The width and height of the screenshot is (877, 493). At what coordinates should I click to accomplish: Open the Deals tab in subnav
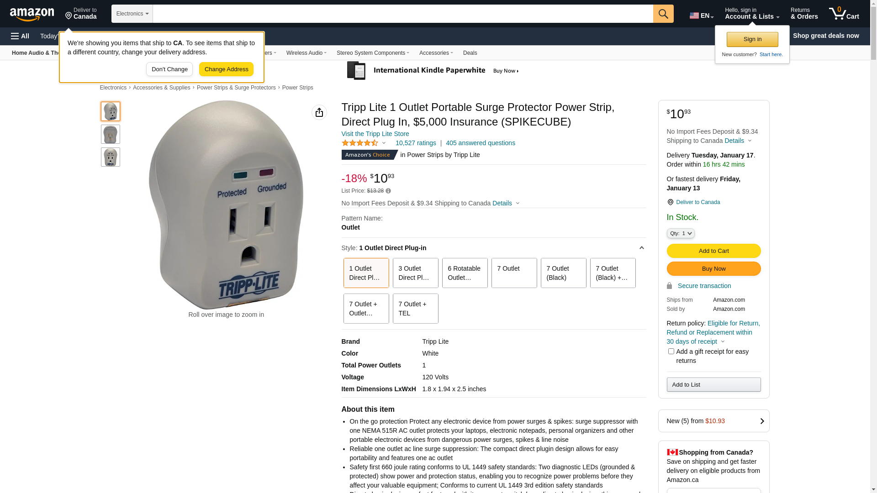[x=470, y=53]
